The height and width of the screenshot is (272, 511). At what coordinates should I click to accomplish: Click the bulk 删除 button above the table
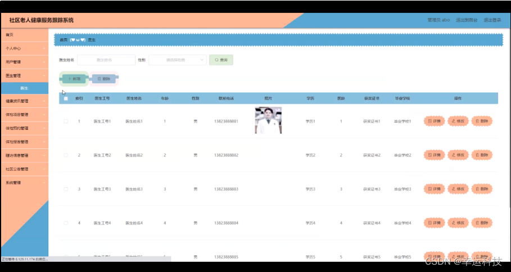tap(103, 79)
